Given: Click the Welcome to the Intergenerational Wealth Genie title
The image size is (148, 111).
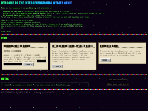Looking at the screenshot, I should point(36,3).
